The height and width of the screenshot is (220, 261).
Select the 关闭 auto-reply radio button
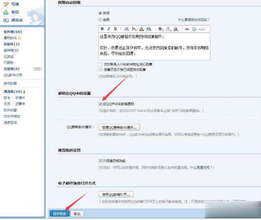pos(100,13)
